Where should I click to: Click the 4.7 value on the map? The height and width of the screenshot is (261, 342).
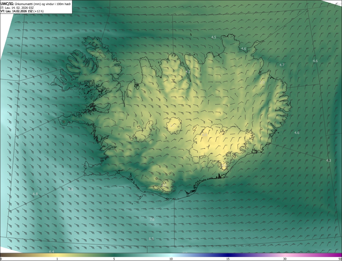pos(282,65)
